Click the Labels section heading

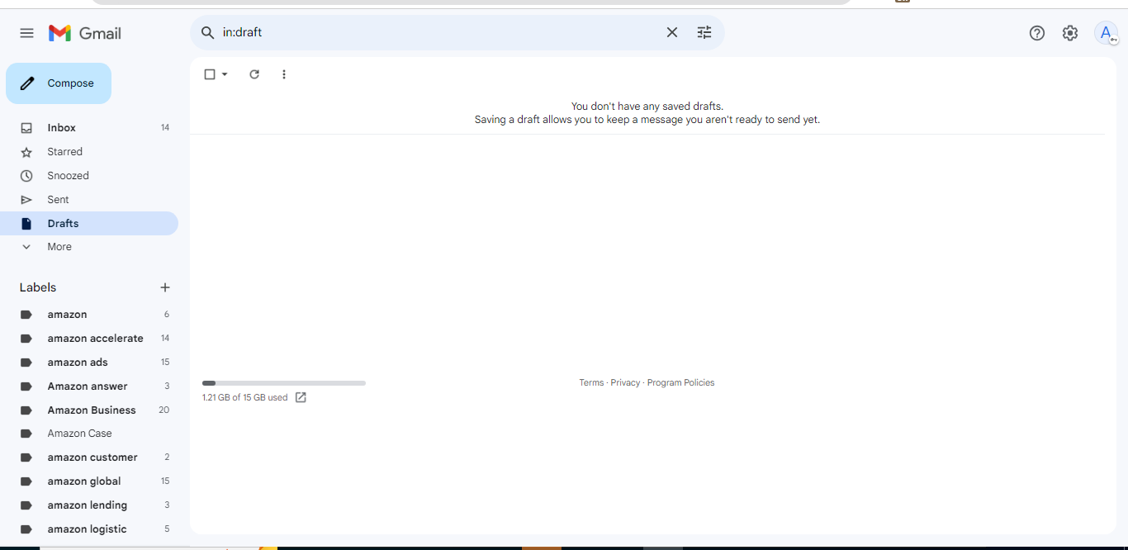pos(38,287)
